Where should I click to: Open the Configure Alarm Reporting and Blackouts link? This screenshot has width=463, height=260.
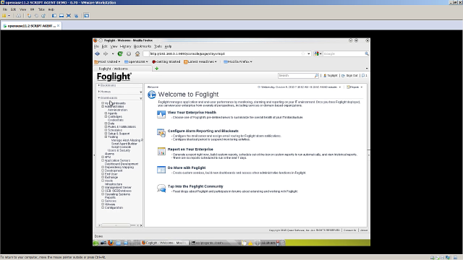[203, 131]
